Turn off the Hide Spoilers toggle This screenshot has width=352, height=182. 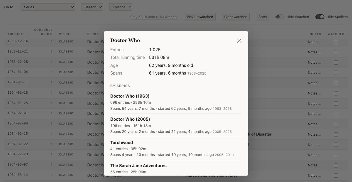pos(320,17)
